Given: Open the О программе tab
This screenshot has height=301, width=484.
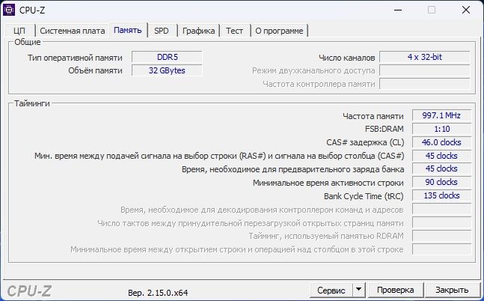Looking at the screenshot, I should [x=279, y=31].
